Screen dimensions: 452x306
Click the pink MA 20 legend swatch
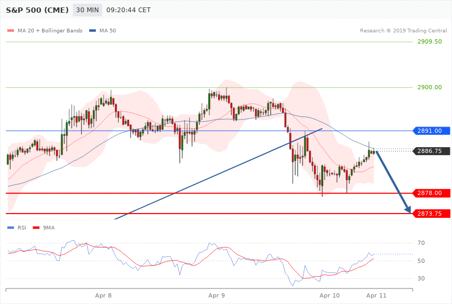click(x=11, y=30)
